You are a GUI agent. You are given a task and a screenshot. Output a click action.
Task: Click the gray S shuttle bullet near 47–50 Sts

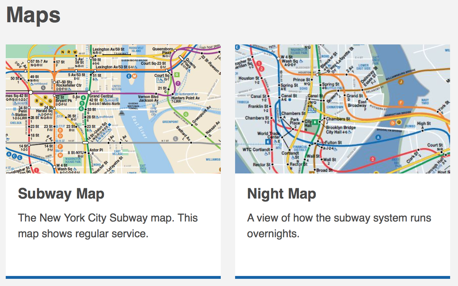(43, 87)
